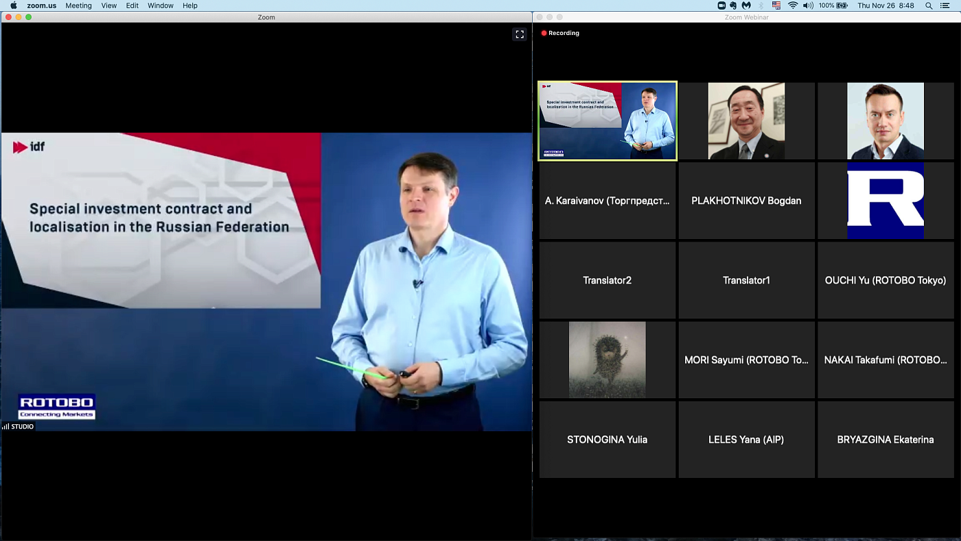Select the Translator2 participant tile

click(x=607, y=280)
